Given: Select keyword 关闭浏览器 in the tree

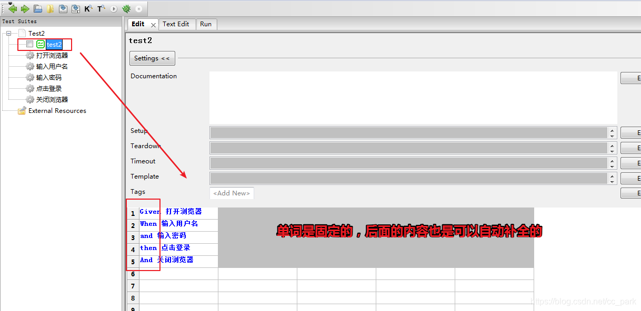Looking at the screenshot, I should (x=52, y=99).
